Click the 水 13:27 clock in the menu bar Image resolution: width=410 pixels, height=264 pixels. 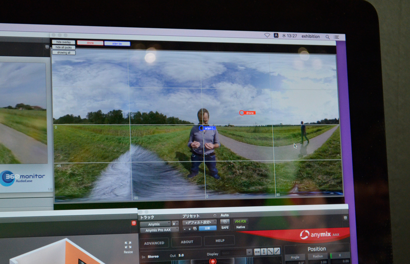pyautogui.click(x=290, y=36)
